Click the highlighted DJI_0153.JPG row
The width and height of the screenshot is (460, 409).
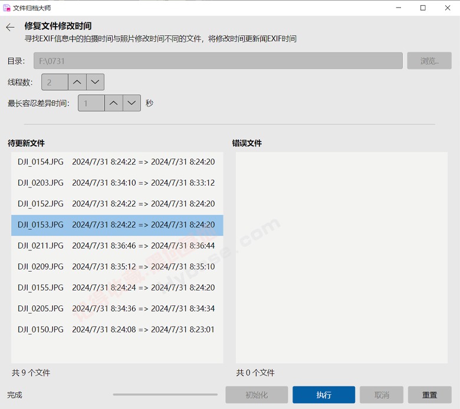tap(117, 225)
